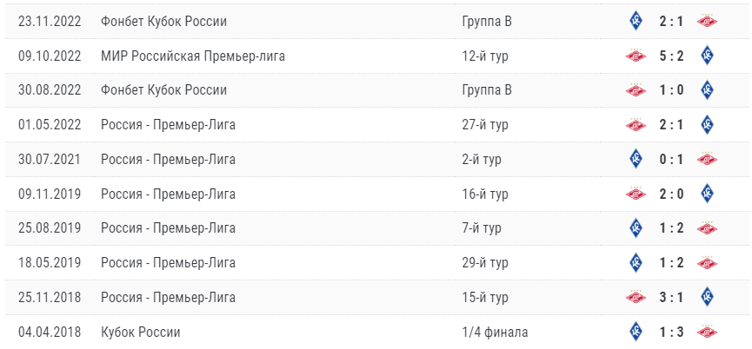
Task: Open the 2 : 1 score from 23.11.2022
Action: 671,22
